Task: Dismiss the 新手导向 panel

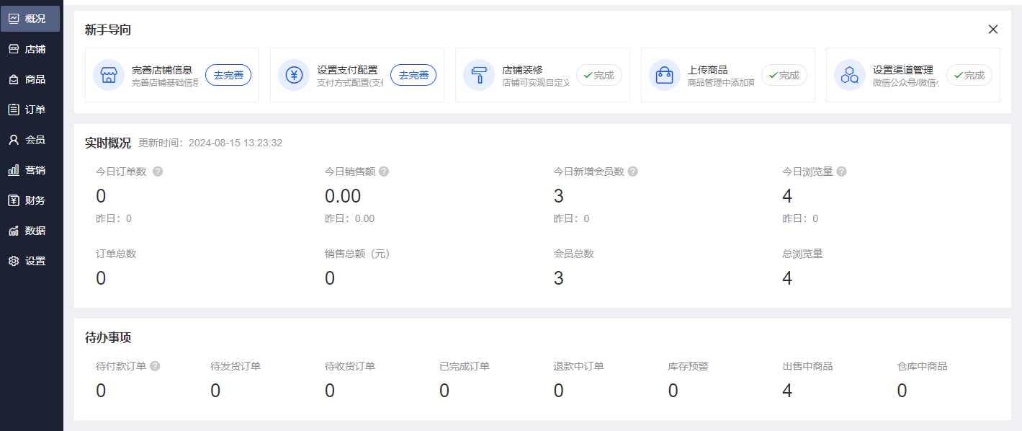Action: (x=993, y=29)
